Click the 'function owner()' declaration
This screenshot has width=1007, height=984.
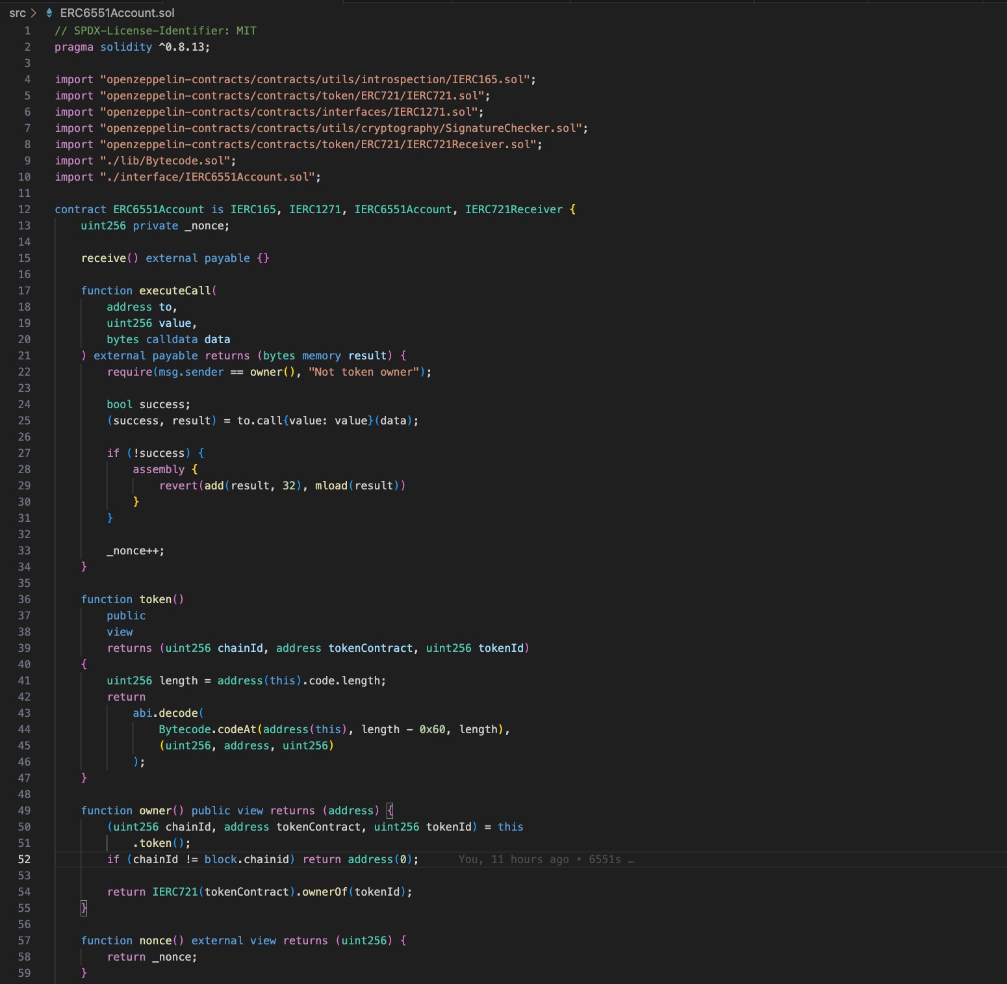tap(133, 810)
